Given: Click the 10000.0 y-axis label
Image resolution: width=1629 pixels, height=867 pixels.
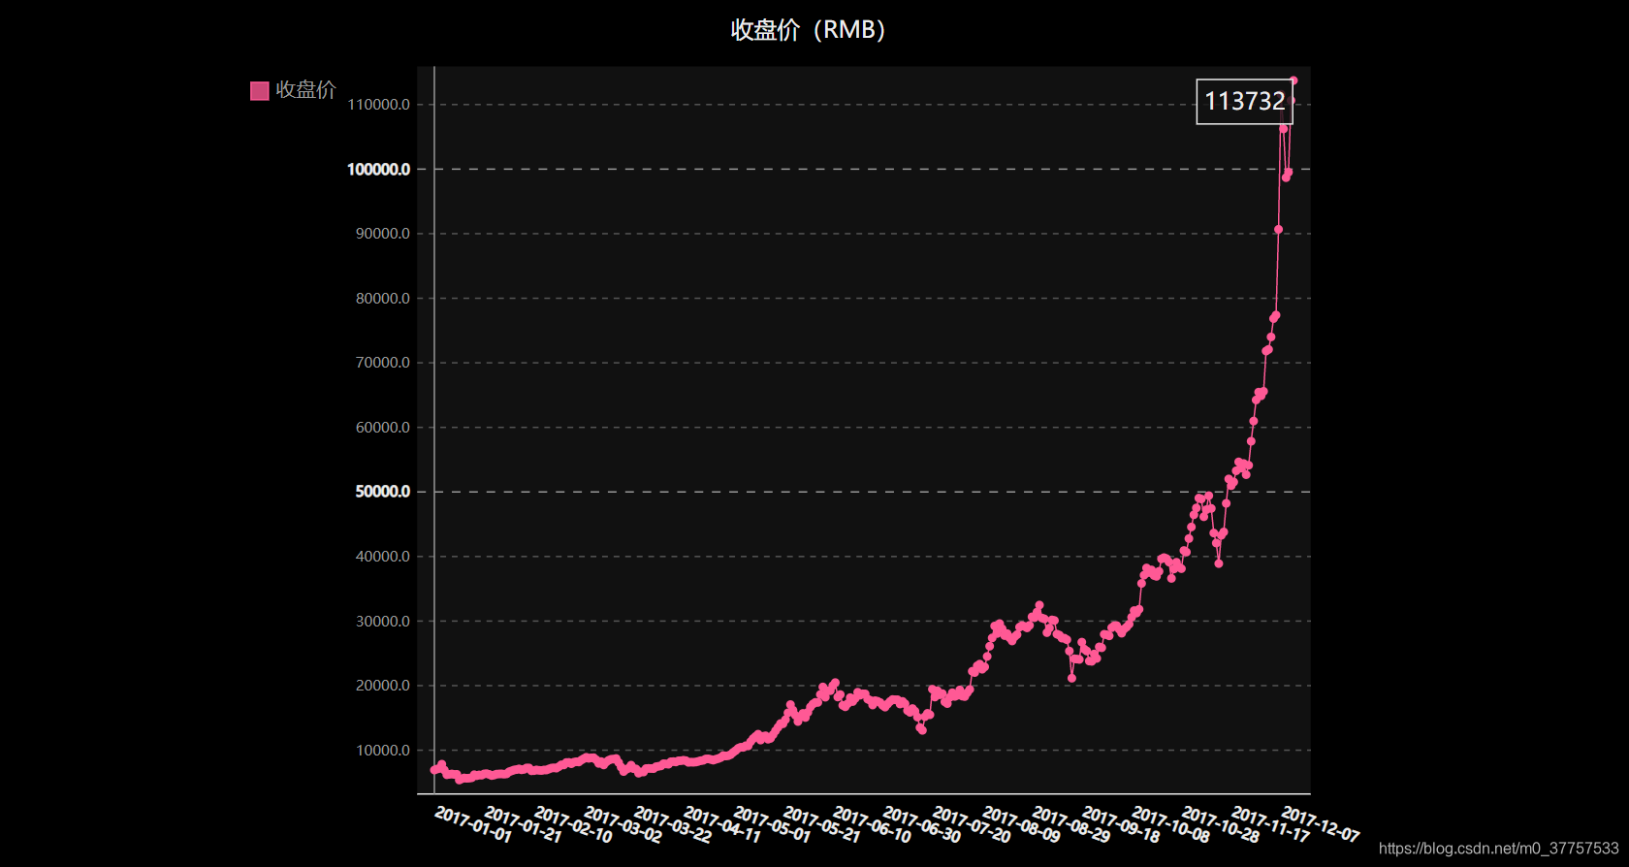Looking at the screenshot, I should point(383,751).
